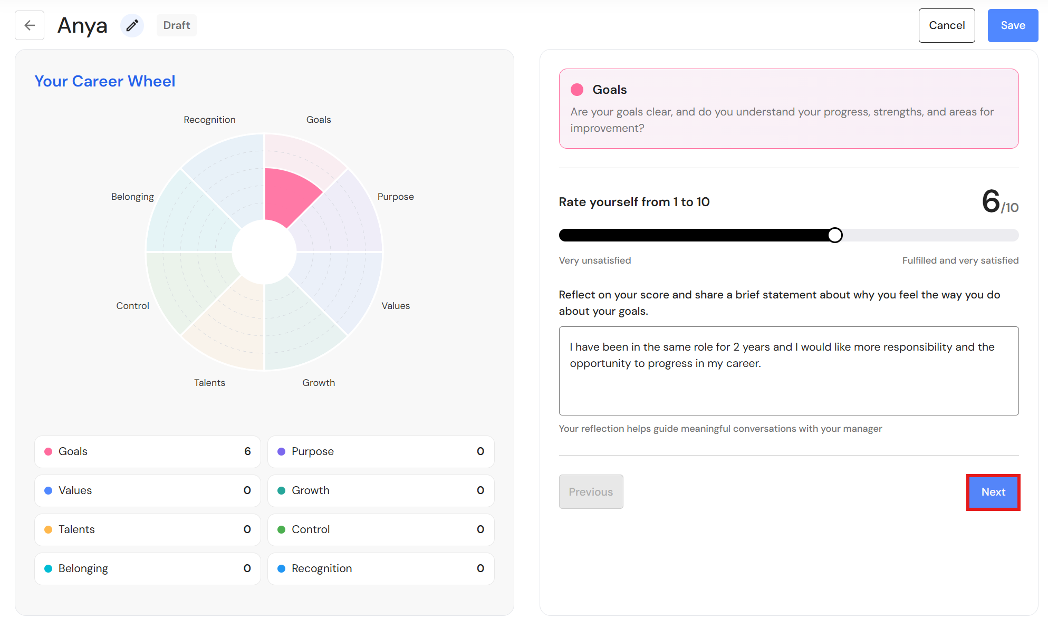Screen dimensions: 1048x619
Task: Open the Recognition score card
Action: click(381, 568)
